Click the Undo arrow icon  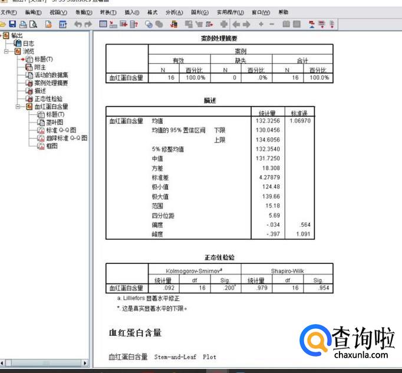pyautogui.click(x=78, y=24)
